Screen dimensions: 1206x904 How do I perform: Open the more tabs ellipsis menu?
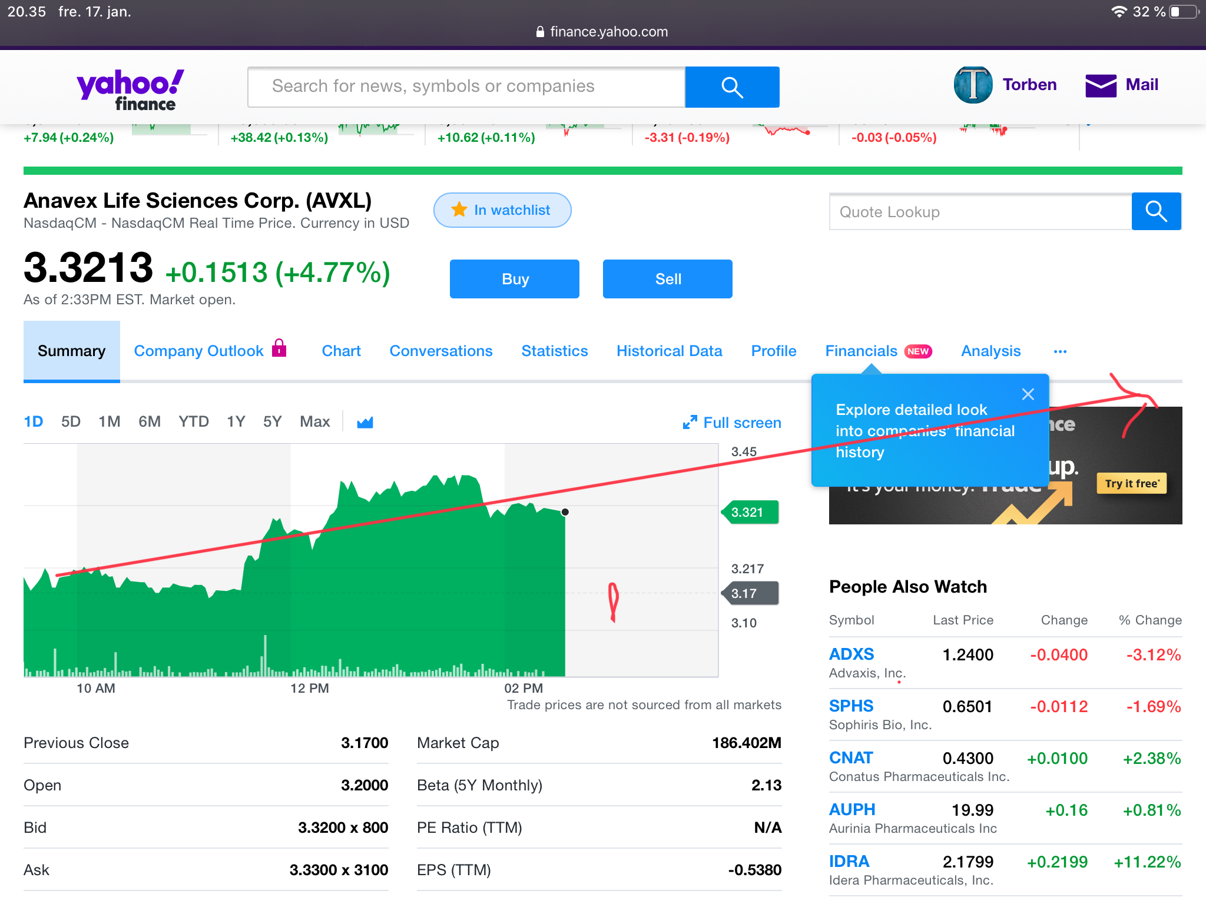(x=1060, y=351)
